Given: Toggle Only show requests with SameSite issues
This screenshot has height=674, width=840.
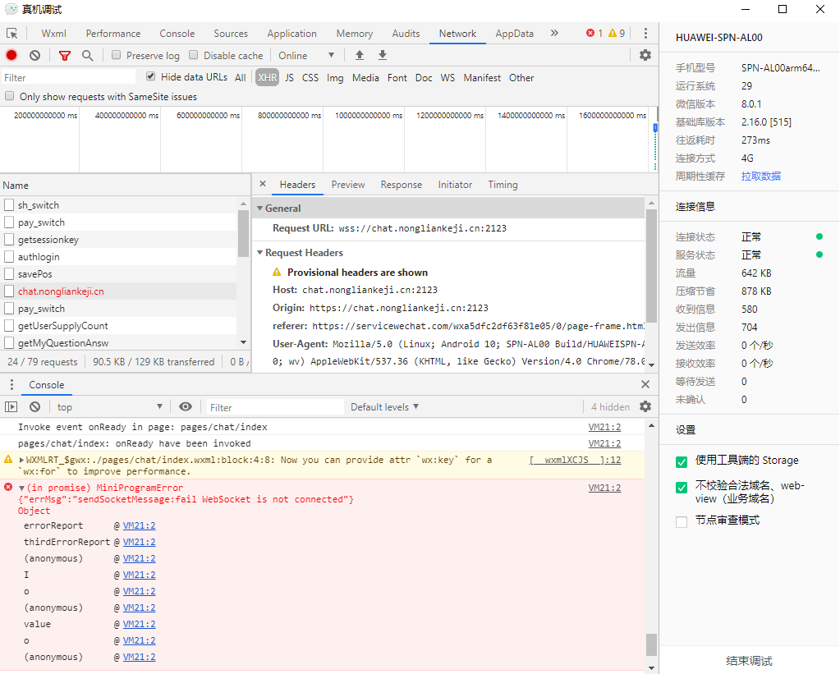Looking at the screenshot, I should coord(9,96).
